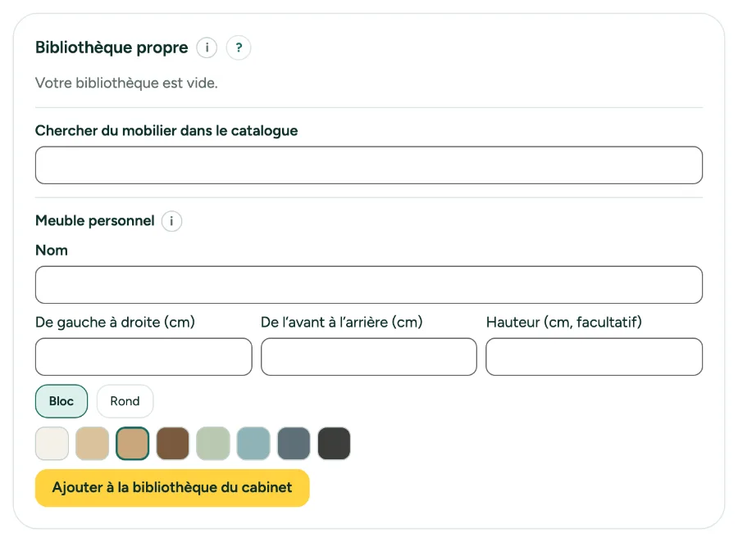Choose the off-white color swatch
Image resolution: width=738 pixels, height=542 pixels.
[x=52, y=443]
